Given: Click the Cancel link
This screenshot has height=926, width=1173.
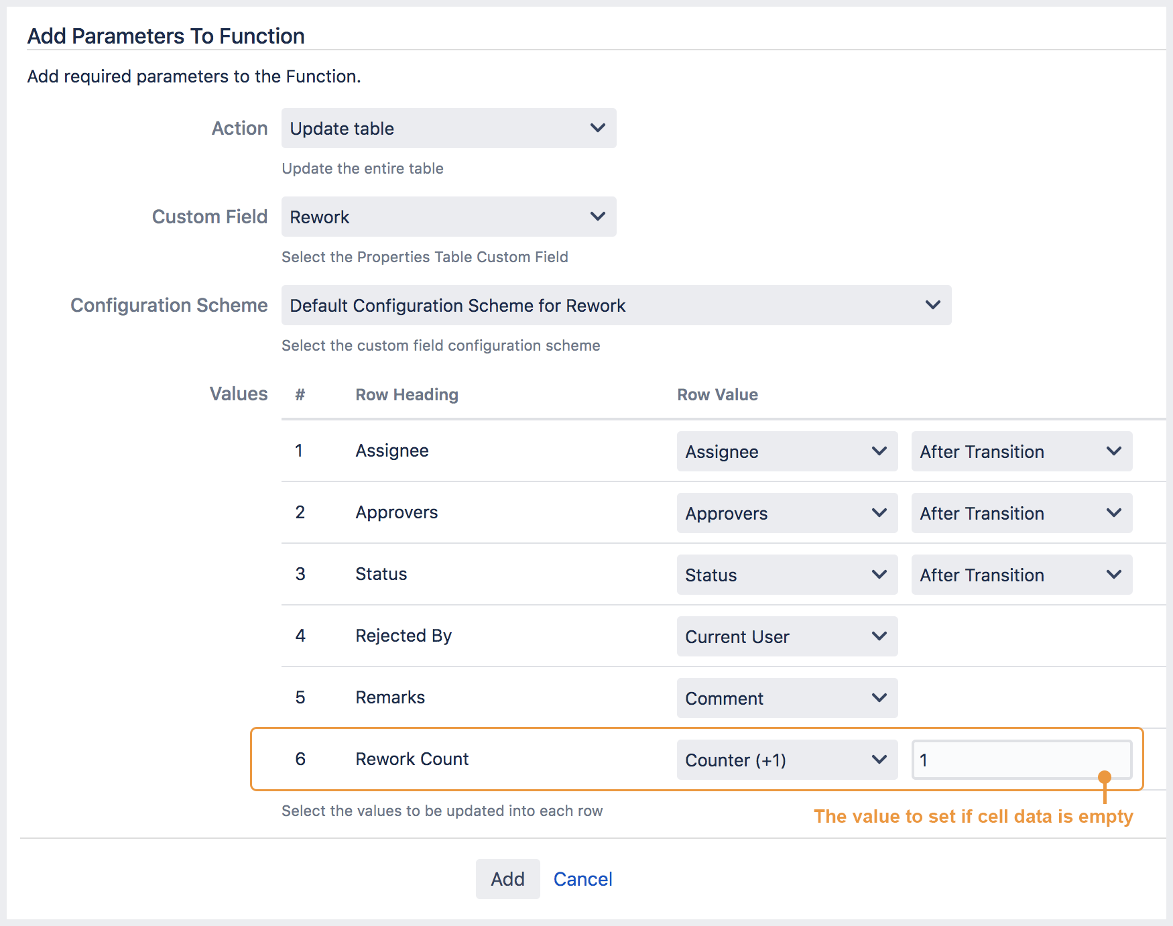Looking at the screenshot, I should [582, 879].
